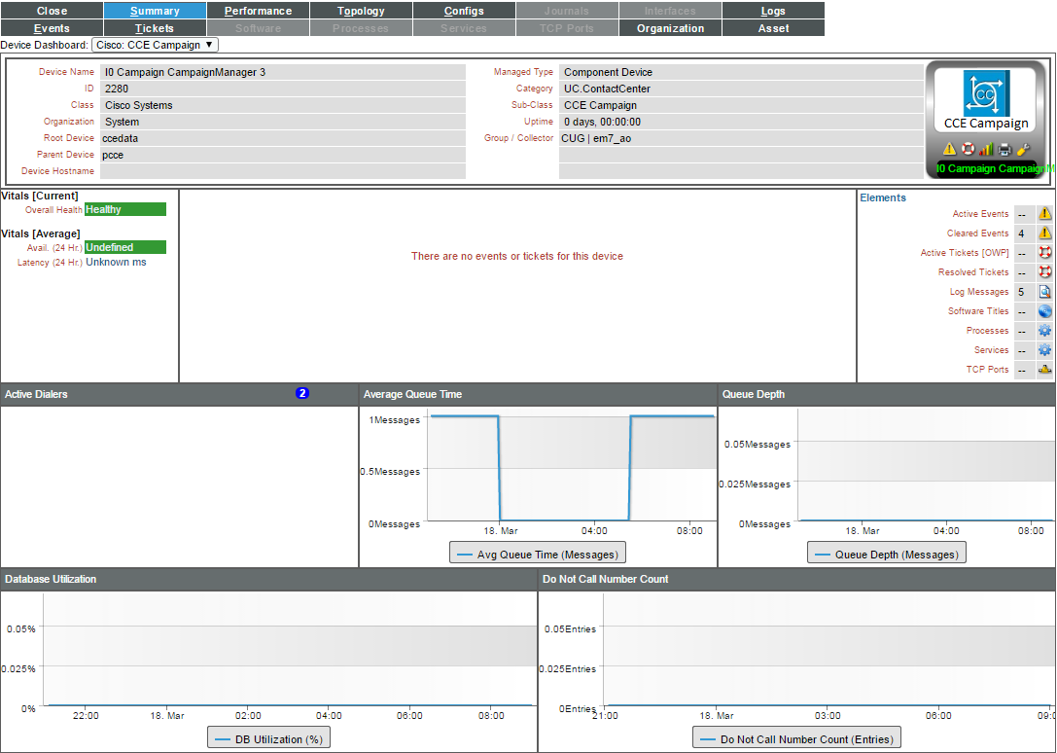Click the TCP Ports label link

(987, 370)
